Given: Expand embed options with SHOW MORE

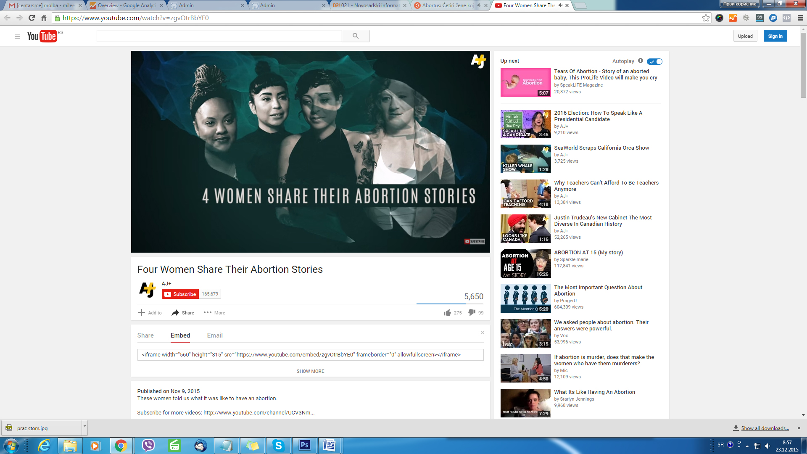Looking at the screenshot, I should 310,371.
